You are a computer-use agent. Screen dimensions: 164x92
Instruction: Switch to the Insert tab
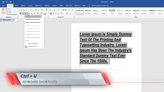(x=16, y=6)
